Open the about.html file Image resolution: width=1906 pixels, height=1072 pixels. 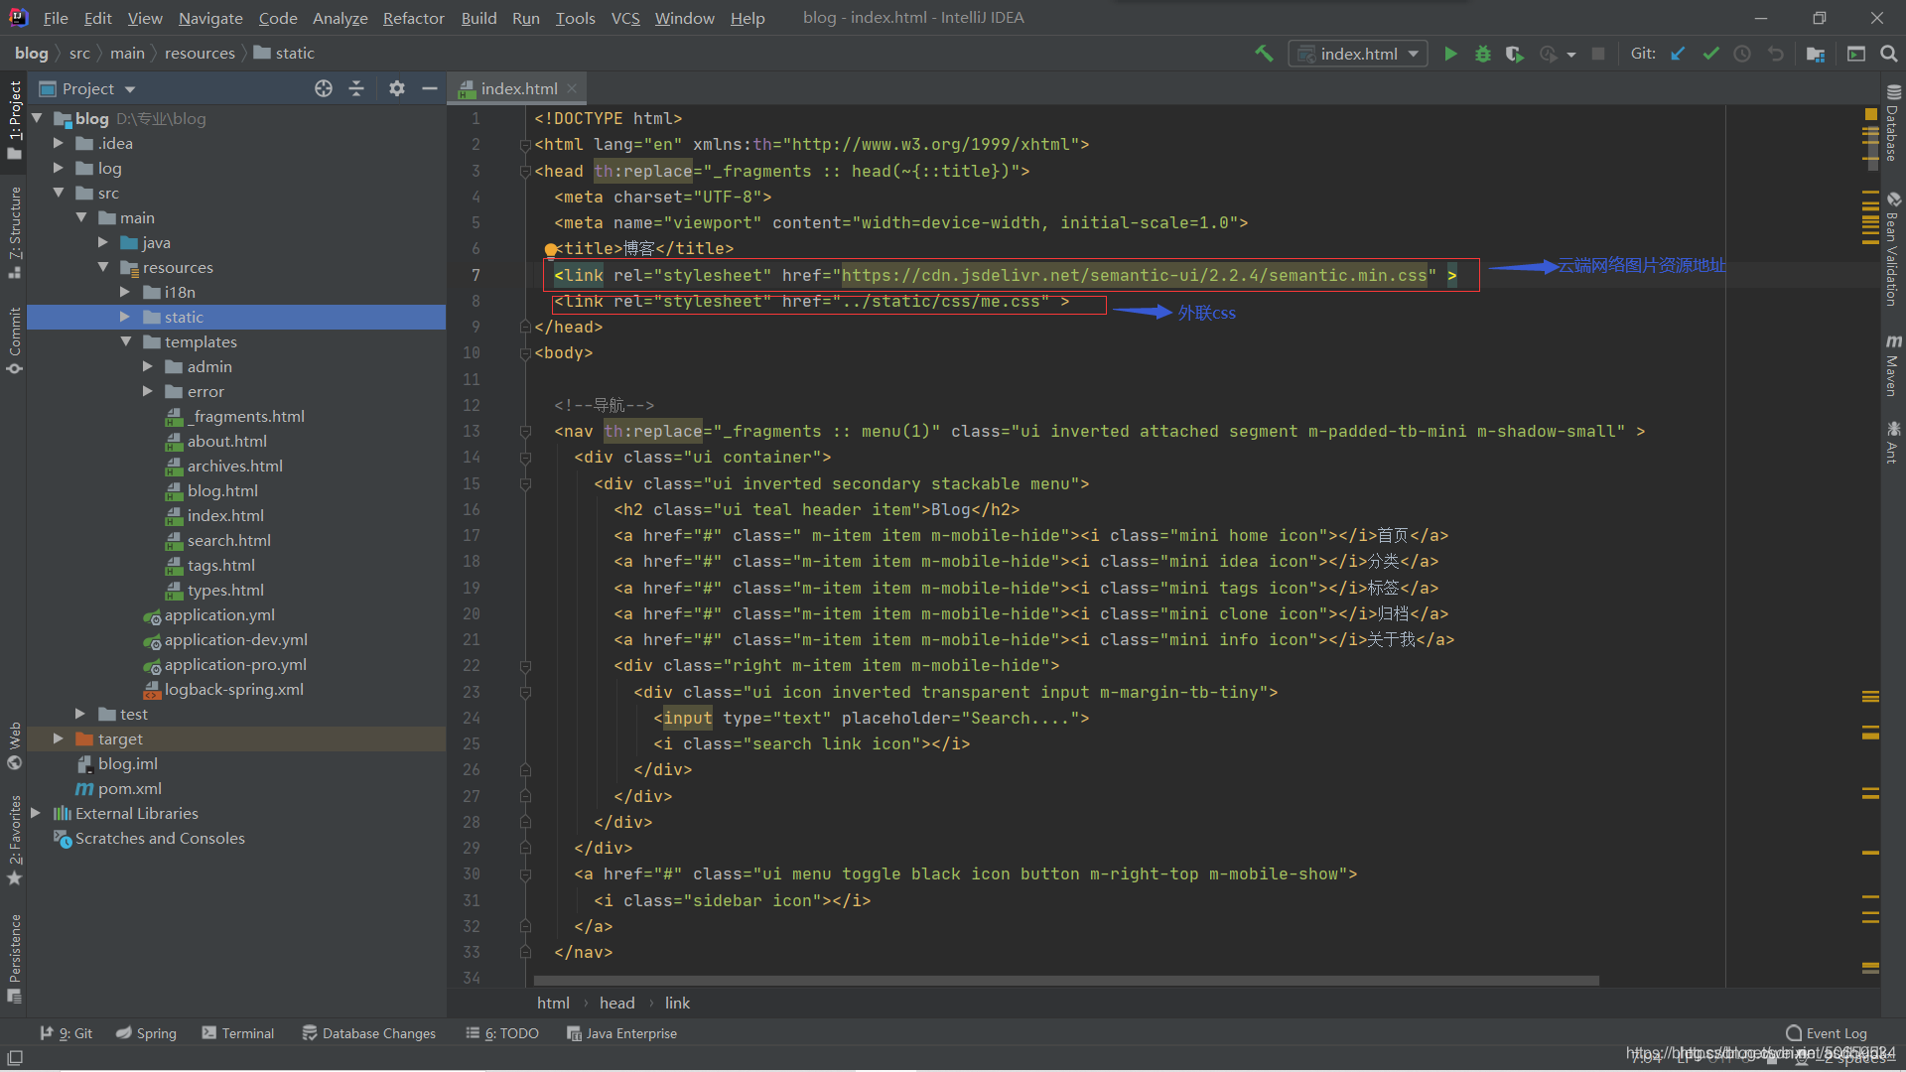pyautogui.click(x=225, y=440)
